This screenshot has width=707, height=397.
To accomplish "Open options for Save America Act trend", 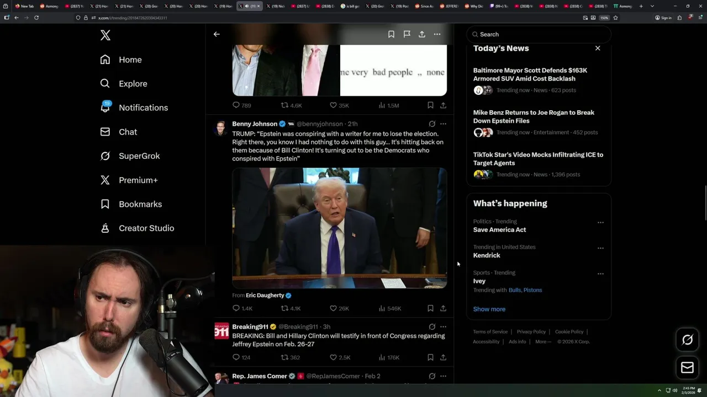I will pyautogui.click(x=600, y=223).
